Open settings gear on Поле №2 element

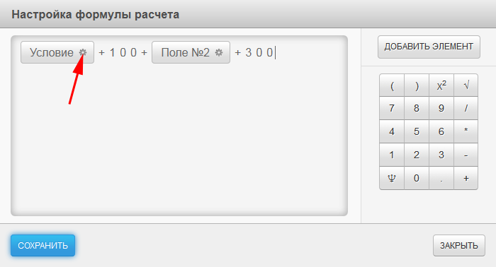pyautogui.click(x=219, y=52)
